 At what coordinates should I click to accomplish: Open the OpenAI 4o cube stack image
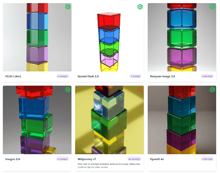click(182, 120)
